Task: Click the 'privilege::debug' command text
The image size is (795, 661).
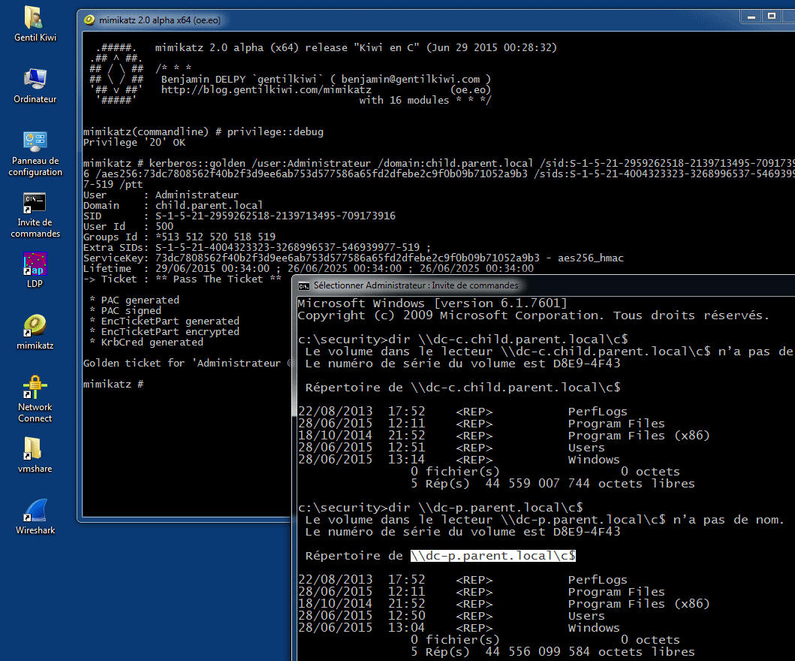Action: click(x=275, y=132)
